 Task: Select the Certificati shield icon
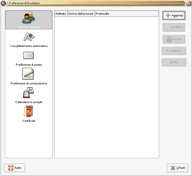28,111
